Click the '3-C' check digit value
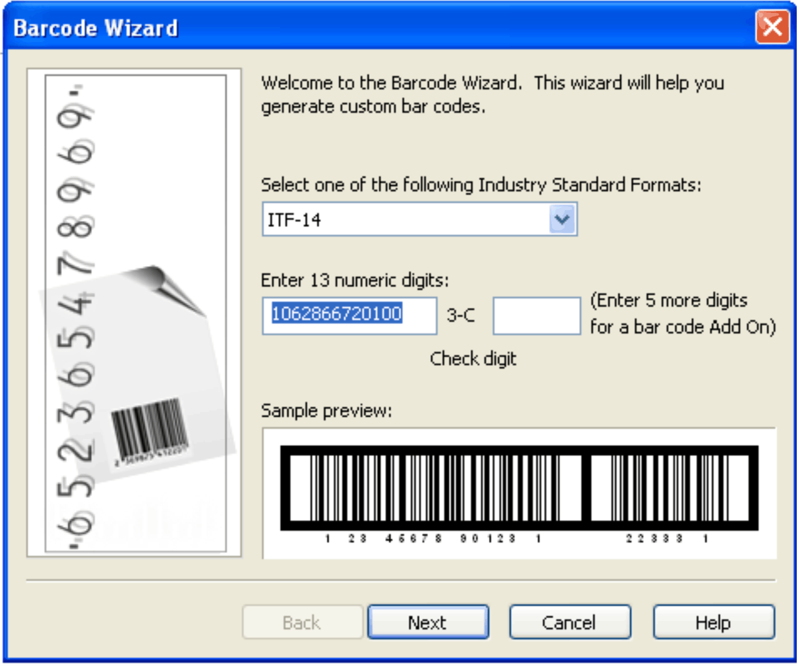Image resolution: width=797 pixels, height=666 pixels. click(461, 315)
